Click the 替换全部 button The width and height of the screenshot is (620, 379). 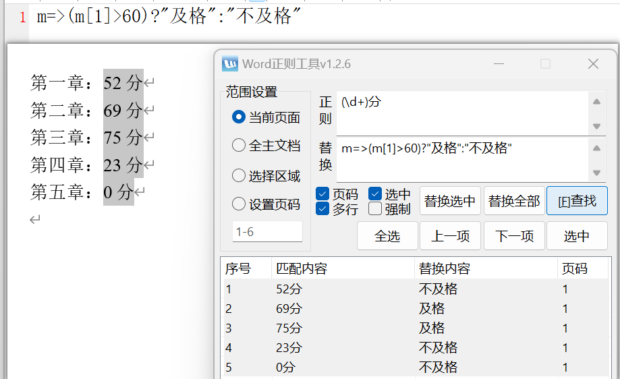pyautogui.click(x=514, y=201)
